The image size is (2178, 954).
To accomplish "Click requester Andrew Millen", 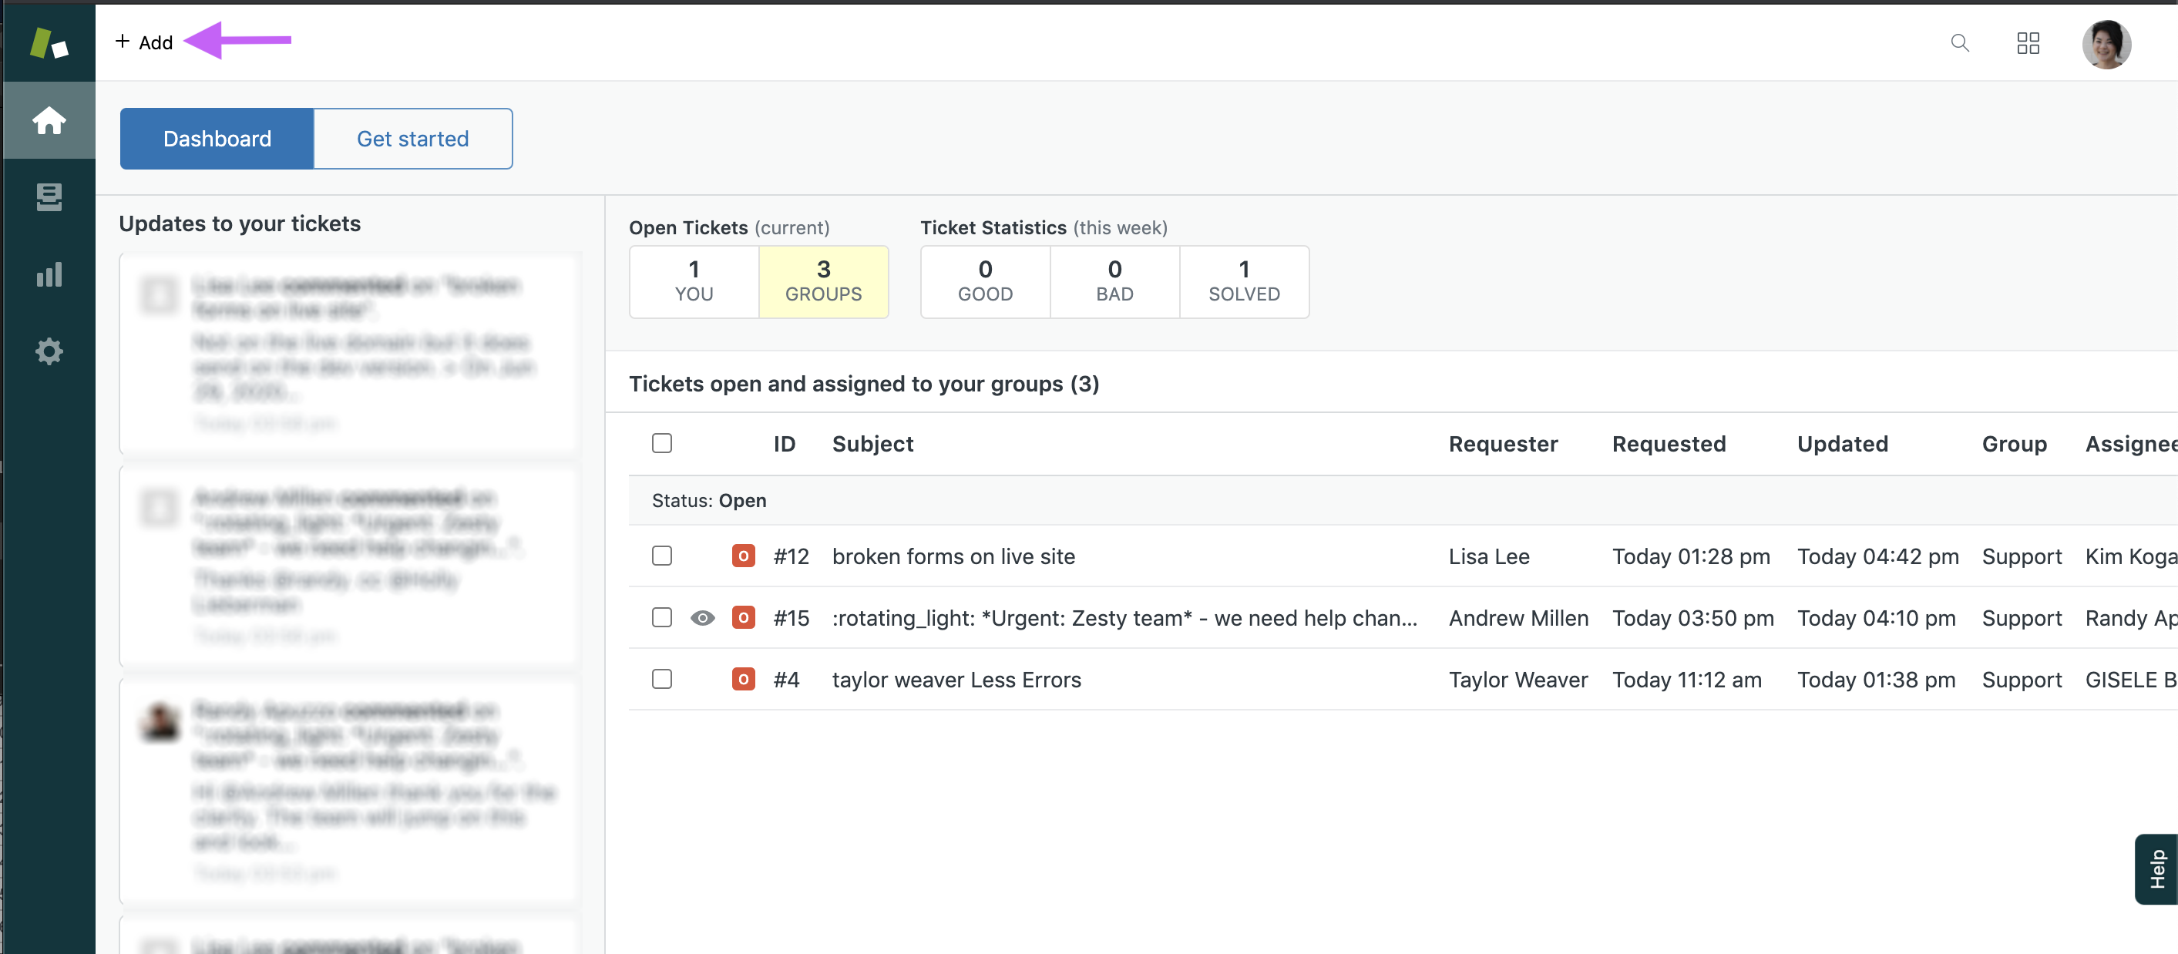I will pyautogui.click(x=1518, y=618).
